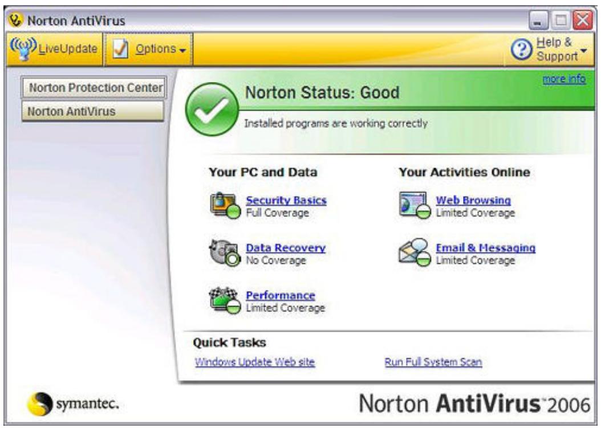The width and height of the screenshot is (601, 428).
Task: Click 'Limited Coverage' under Web Browsing
Action: [x=476, y=213]
